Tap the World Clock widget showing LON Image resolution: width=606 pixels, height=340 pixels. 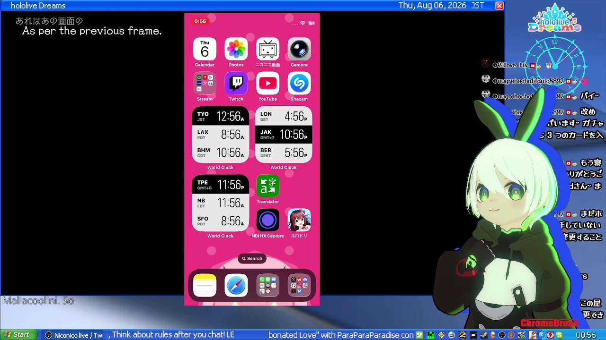coord(283,135)
